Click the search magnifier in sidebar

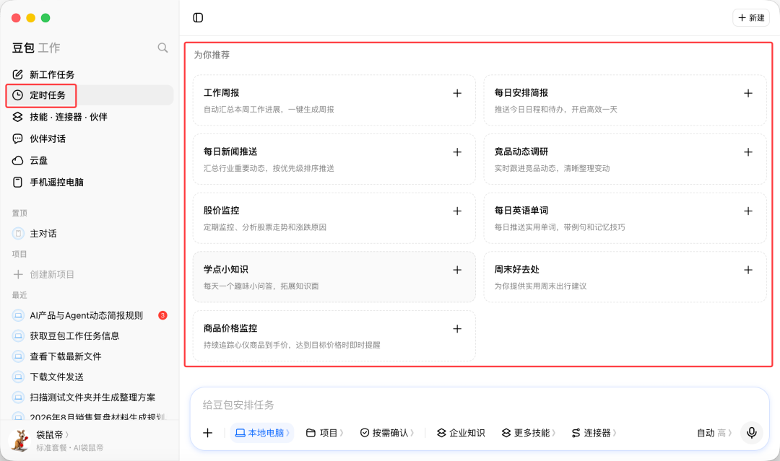(162, 48)
